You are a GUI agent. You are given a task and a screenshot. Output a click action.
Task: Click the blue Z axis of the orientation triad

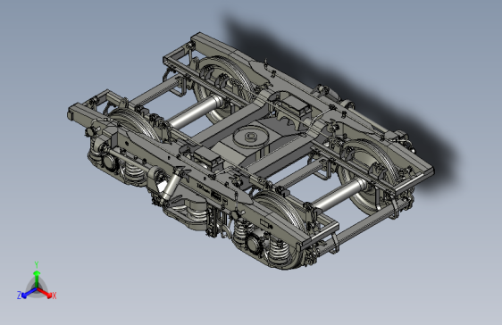click(x=27, y=293)
